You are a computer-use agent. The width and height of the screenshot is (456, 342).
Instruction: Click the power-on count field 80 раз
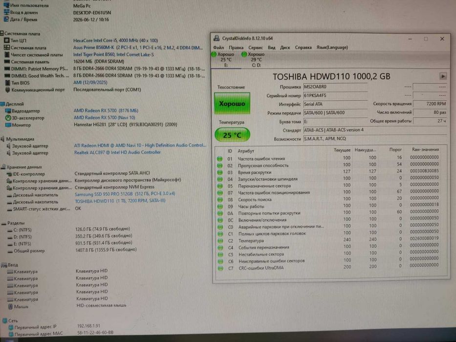(430, 112)
